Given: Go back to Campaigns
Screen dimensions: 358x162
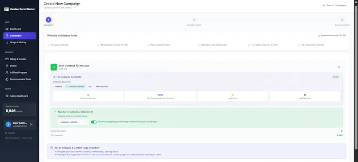Looking at the screenshot, I should tap(334, 5).
